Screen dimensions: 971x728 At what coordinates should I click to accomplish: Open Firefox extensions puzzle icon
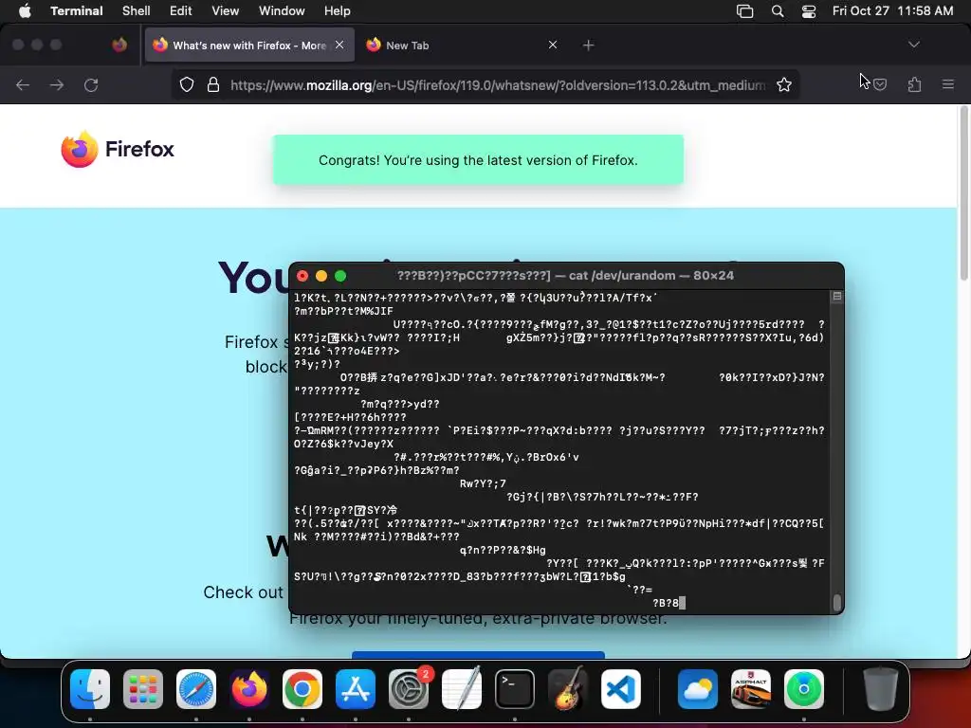click(914, 84)
